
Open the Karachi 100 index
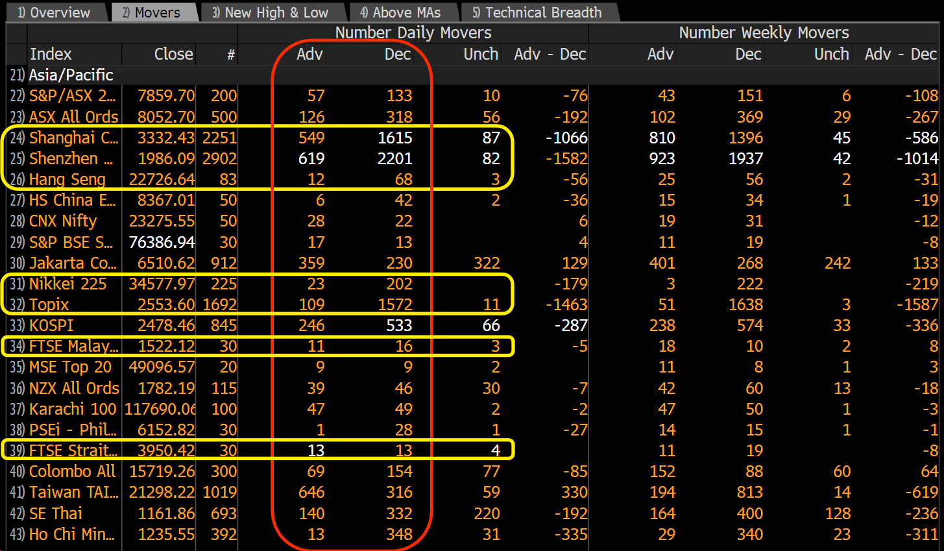click(x=73, y=409)
